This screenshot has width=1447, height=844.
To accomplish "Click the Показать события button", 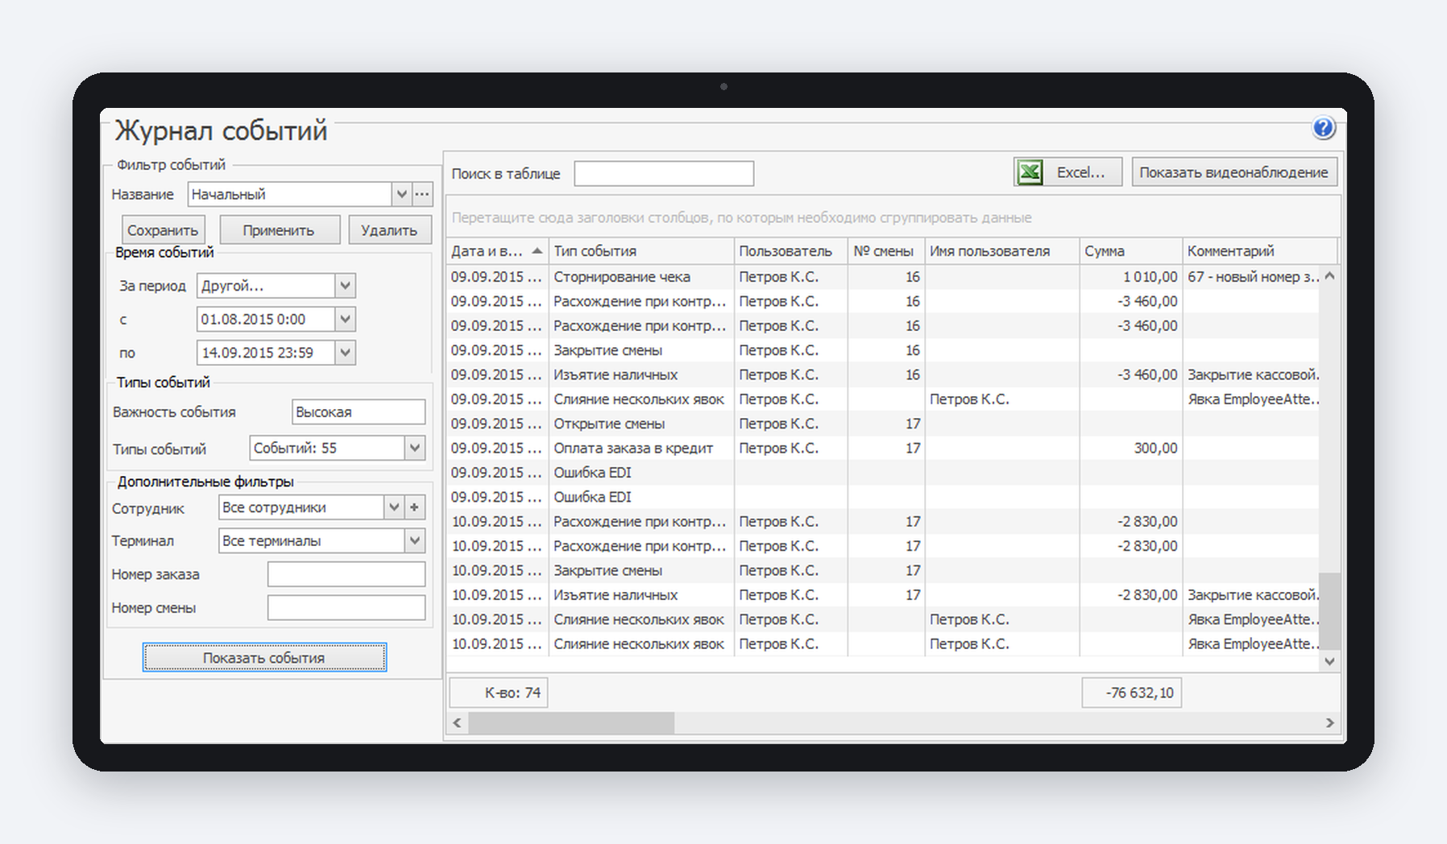I will tap(264, 658).
